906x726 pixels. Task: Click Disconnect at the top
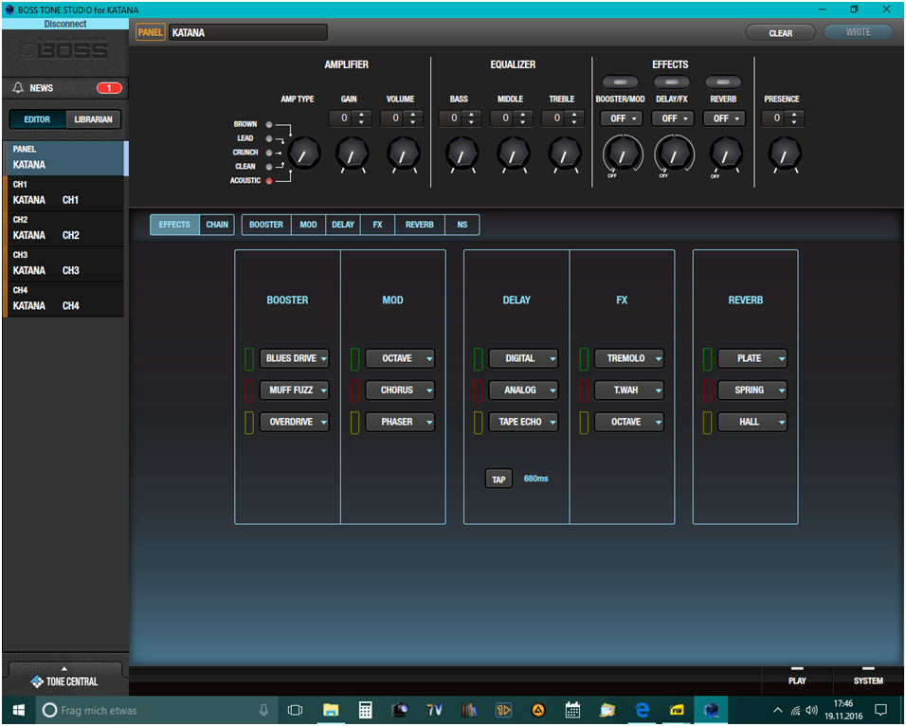[x=65, y=24]
